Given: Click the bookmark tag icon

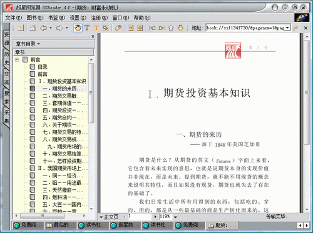Looking at the screenshot, I should [x=118, y=27].
